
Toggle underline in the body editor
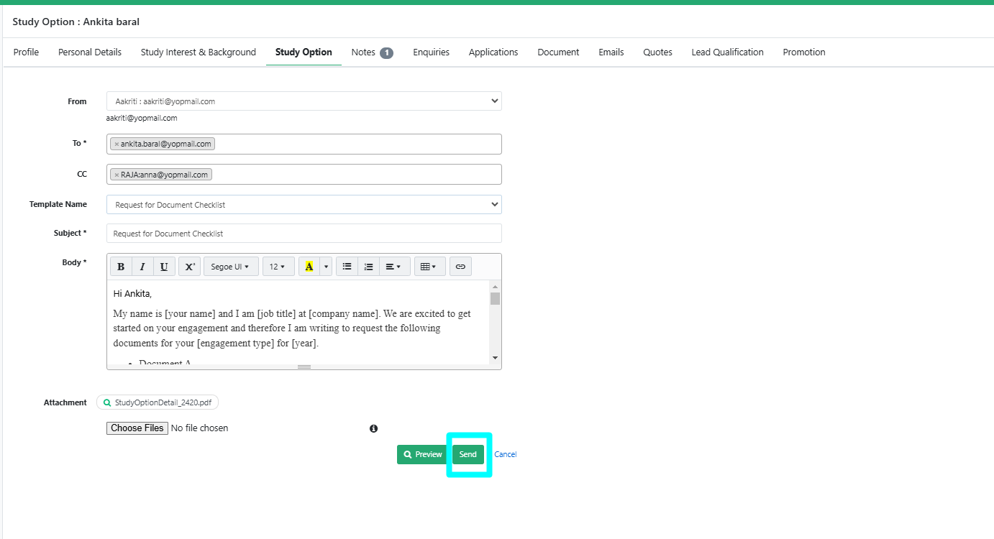pyautogui.click(x=164, y=267)
